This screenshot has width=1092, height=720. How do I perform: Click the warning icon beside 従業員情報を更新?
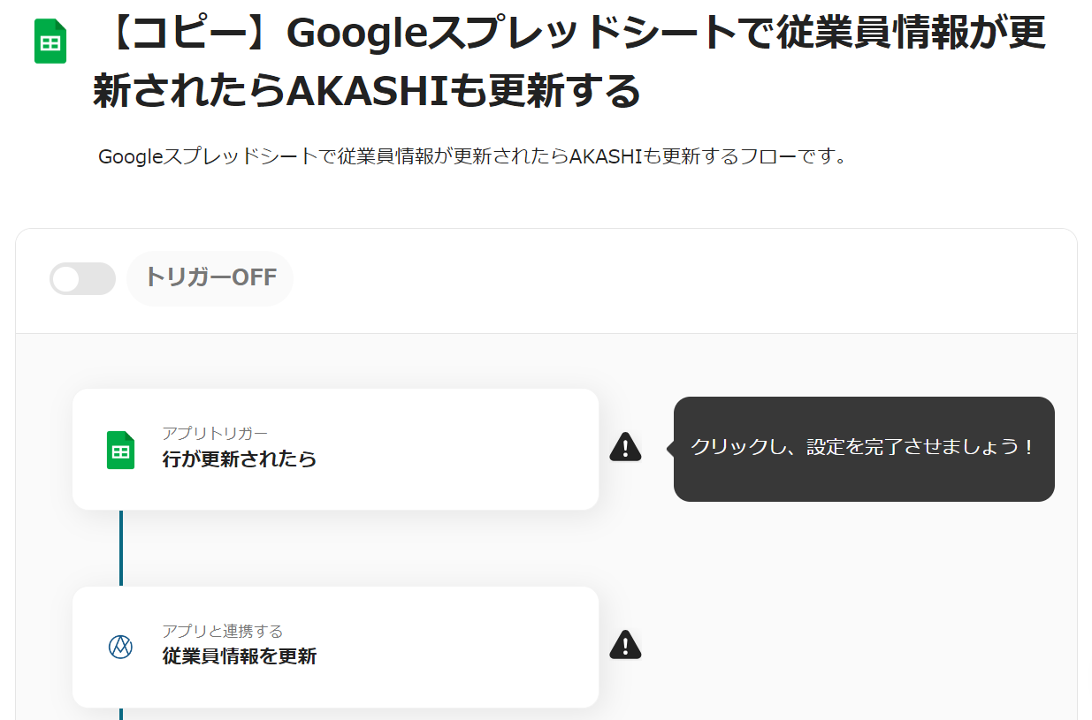[x=625, y=645]
